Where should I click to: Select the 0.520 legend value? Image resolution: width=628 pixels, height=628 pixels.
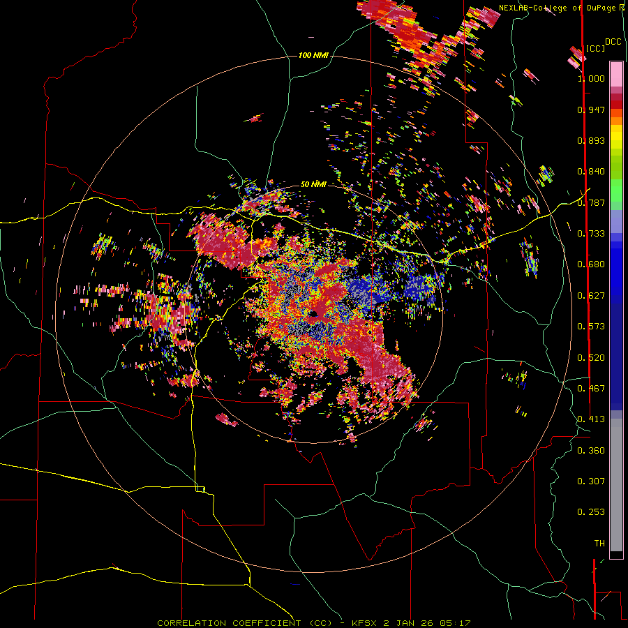591,358
